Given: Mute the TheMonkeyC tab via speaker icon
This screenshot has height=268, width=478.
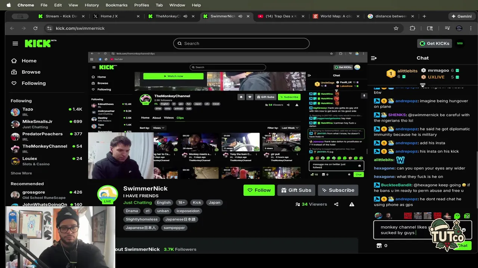Looking at the screenshot, I should pyautogui.click(x=185, y=16).
